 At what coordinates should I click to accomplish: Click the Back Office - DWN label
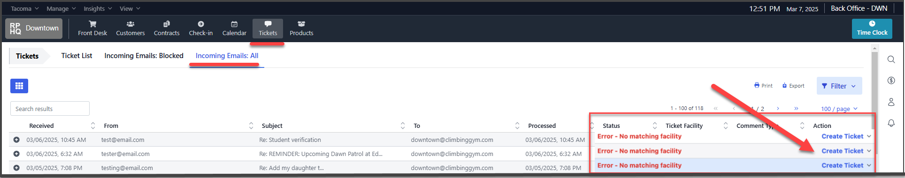click(x=859, y=8)
